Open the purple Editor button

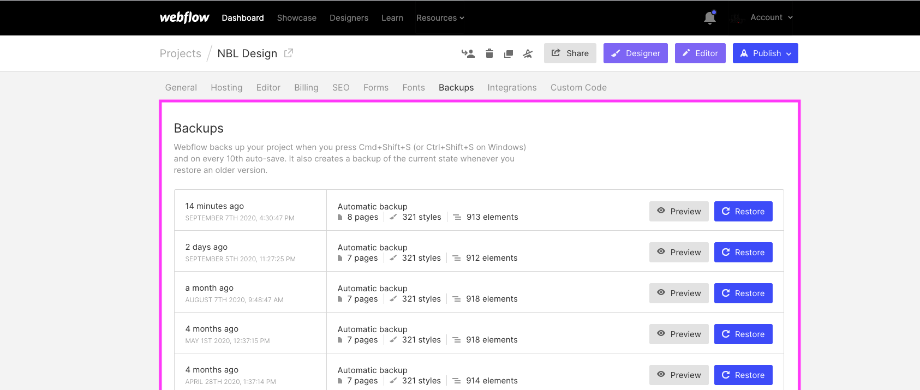pyautogui.click(x=700, y=53)
